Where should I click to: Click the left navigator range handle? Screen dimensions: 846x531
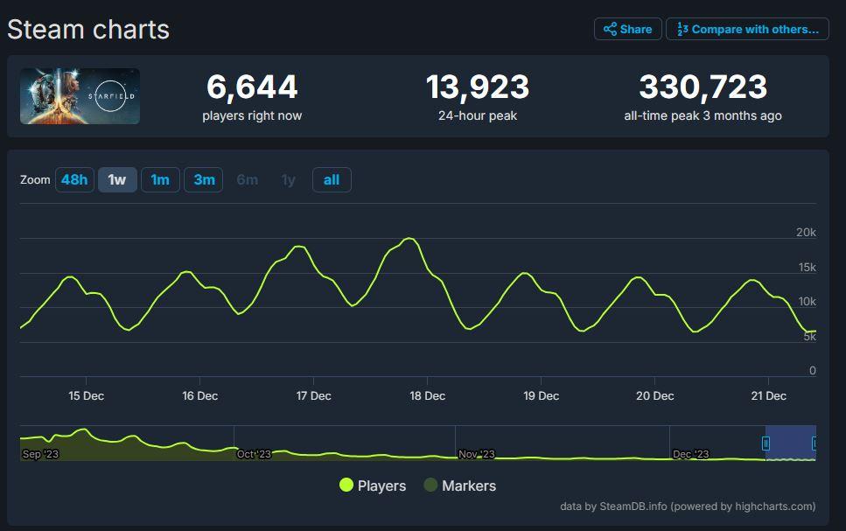pyautogui.click(x=766, y=443)
